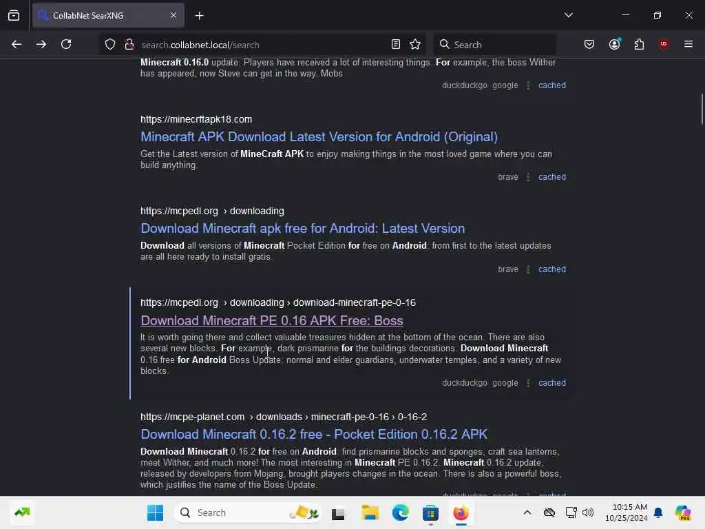Open a new browser tab

click(200, 16)
